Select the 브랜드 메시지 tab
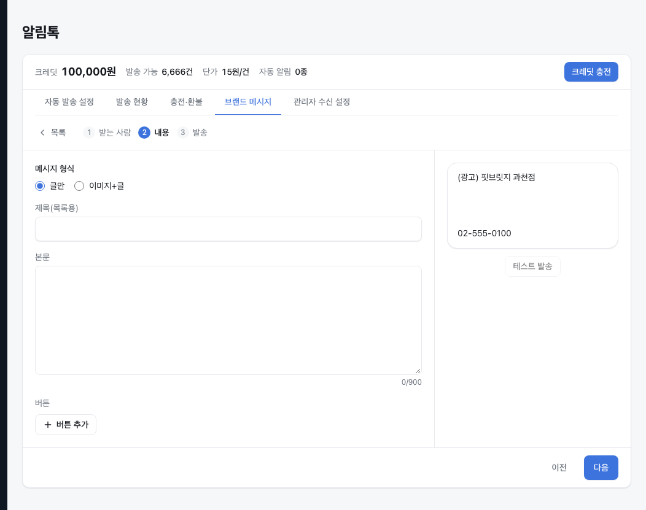The width and height of the screenshot is (646, 510). pos(247,102)
